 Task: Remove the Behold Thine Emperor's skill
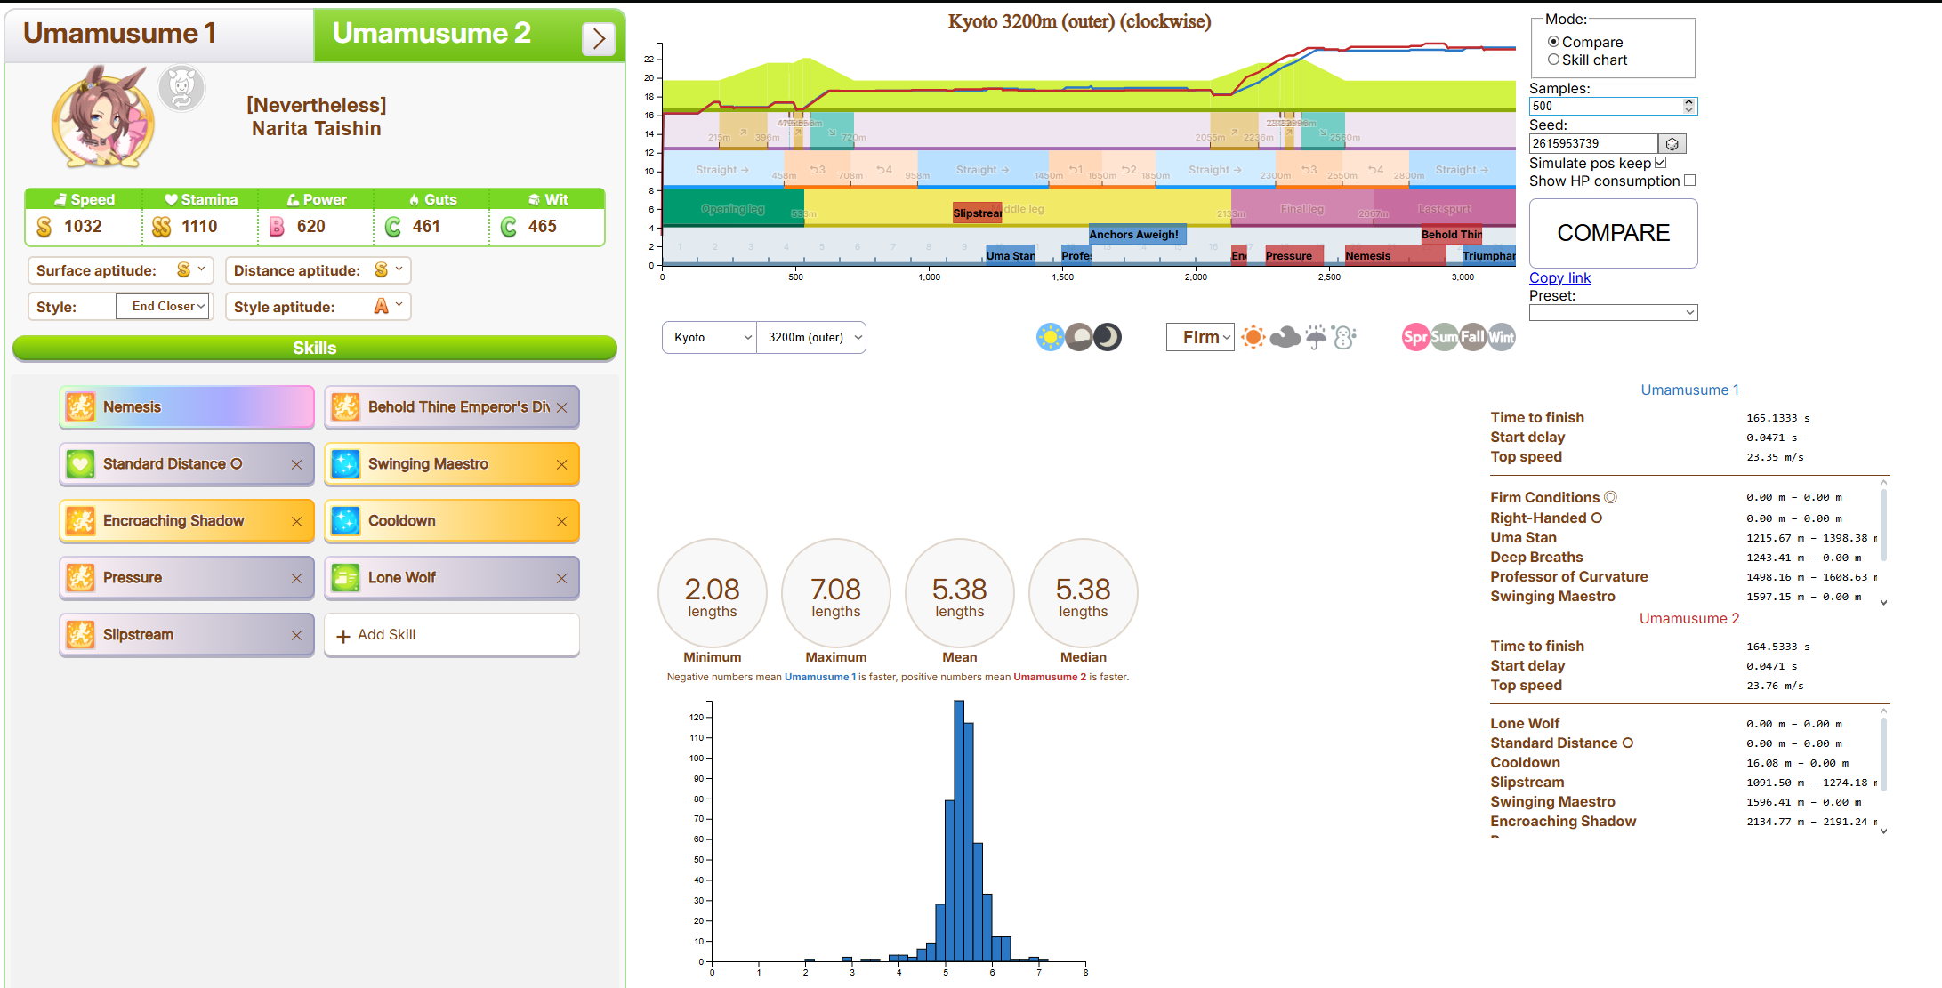pos(562,407)
